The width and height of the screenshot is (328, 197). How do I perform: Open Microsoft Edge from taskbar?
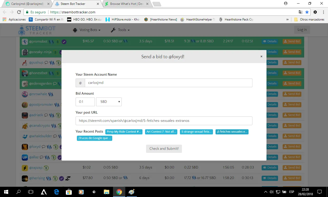[56, 192]
